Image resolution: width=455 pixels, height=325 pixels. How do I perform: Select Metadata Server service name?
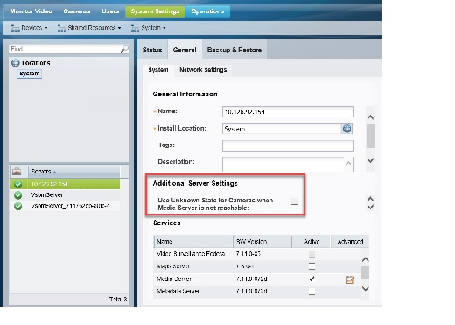(x=178, y=292)
